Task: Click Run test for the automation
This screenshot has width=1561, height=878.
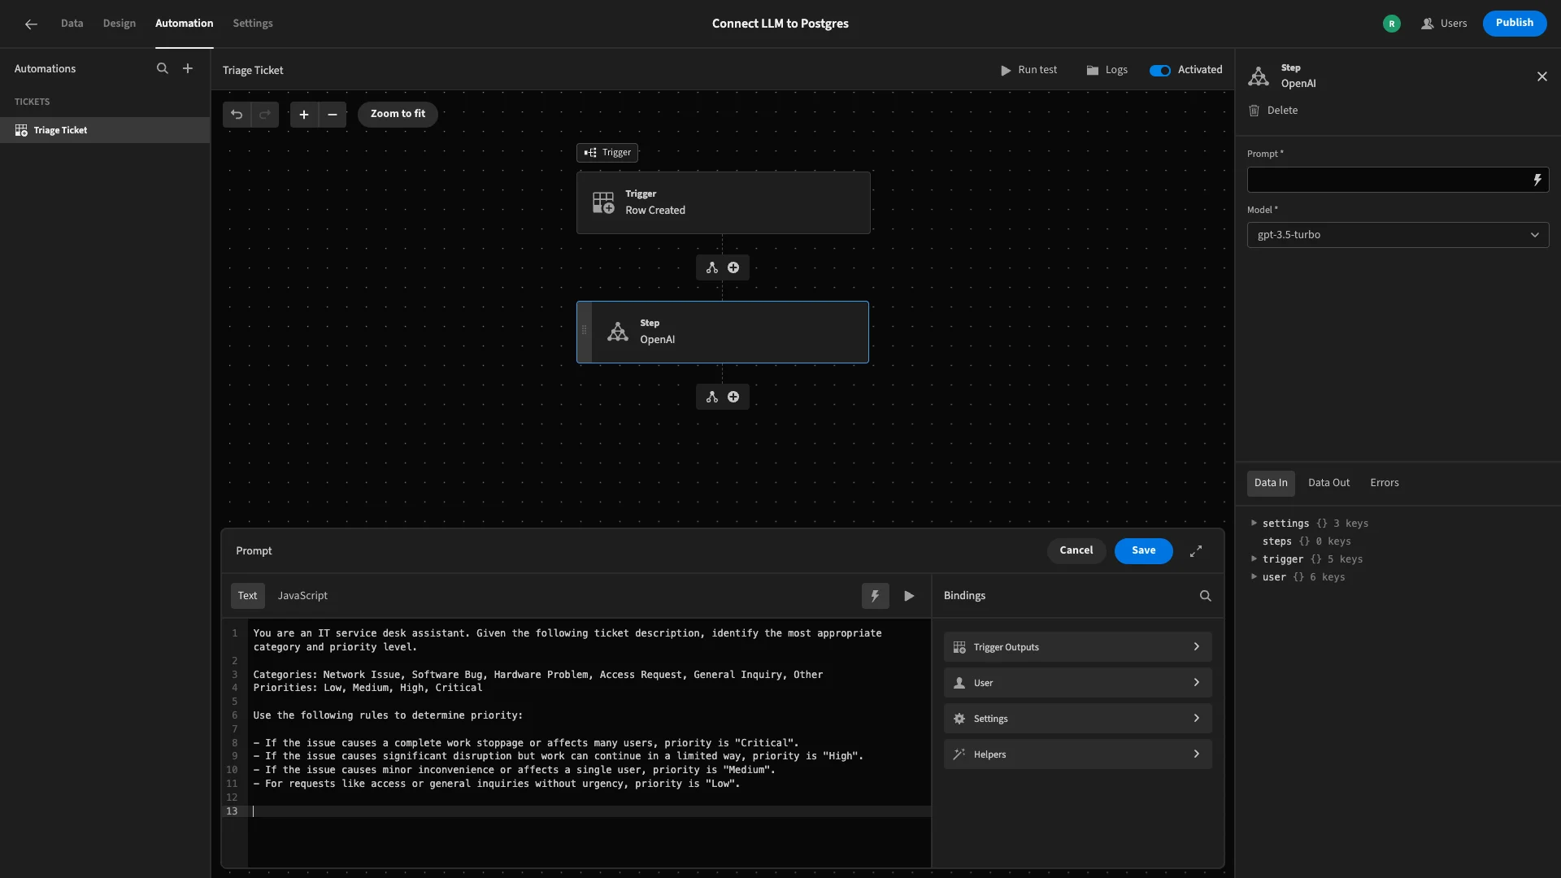Action: (1029, 71)
